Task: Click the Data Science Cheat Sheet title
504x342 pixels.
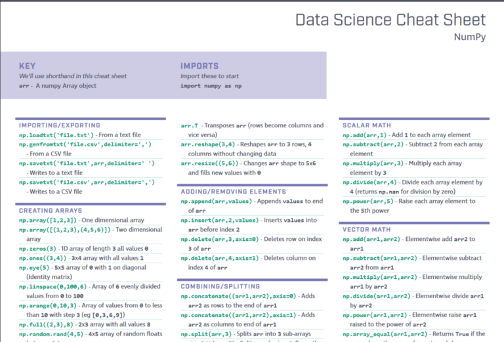Action: coord(390,20)
